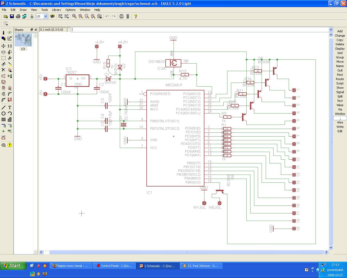The width and height of the screenshot is (347, 278).
Task: Select the Arc drawing tool
Action: tap(10, 113)
